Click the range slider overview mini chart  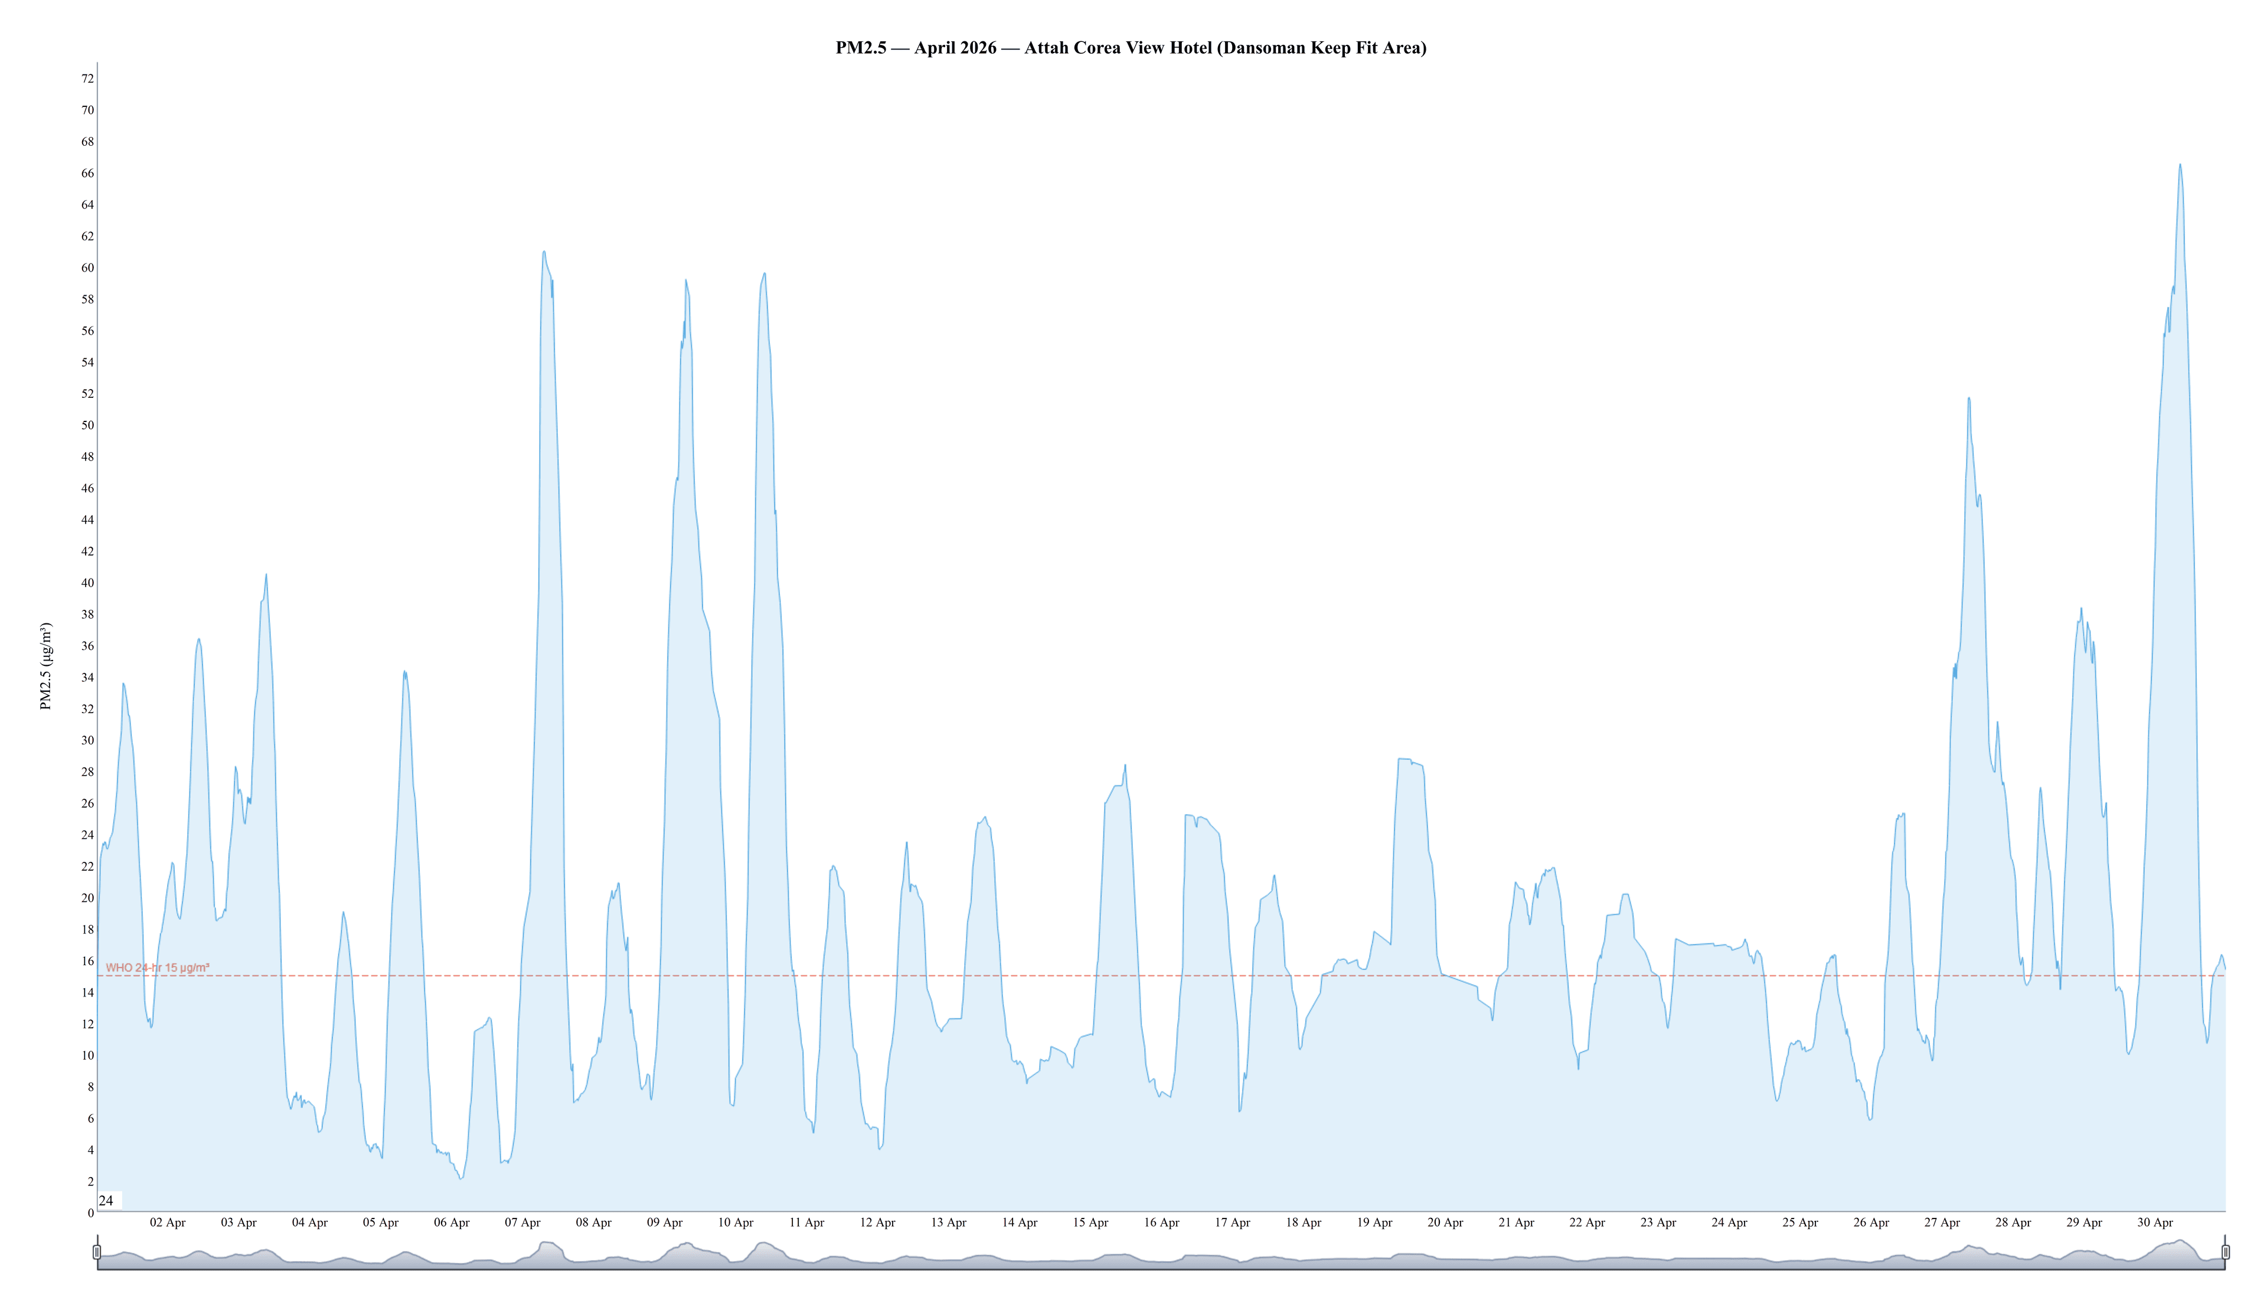1161,1253
